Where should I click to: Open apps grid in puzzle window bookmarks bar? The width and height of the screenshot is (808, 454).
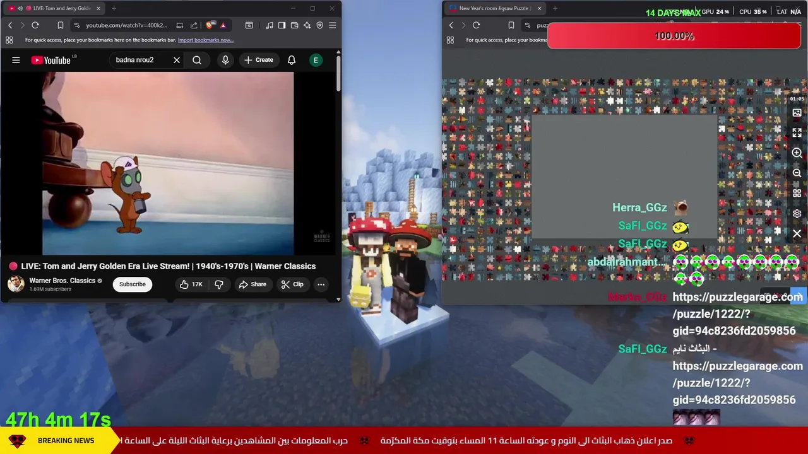(450, 40)
